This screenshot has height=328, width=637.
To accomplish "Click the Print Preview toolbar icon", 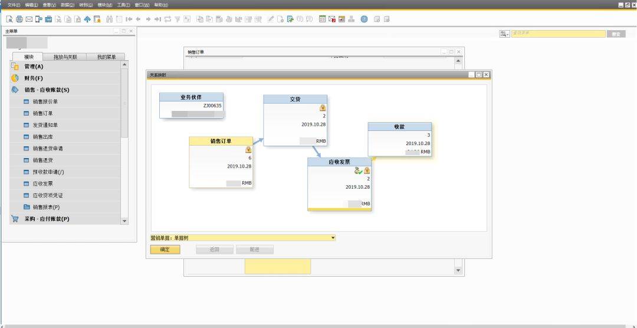I will click(x=9, y=19).
